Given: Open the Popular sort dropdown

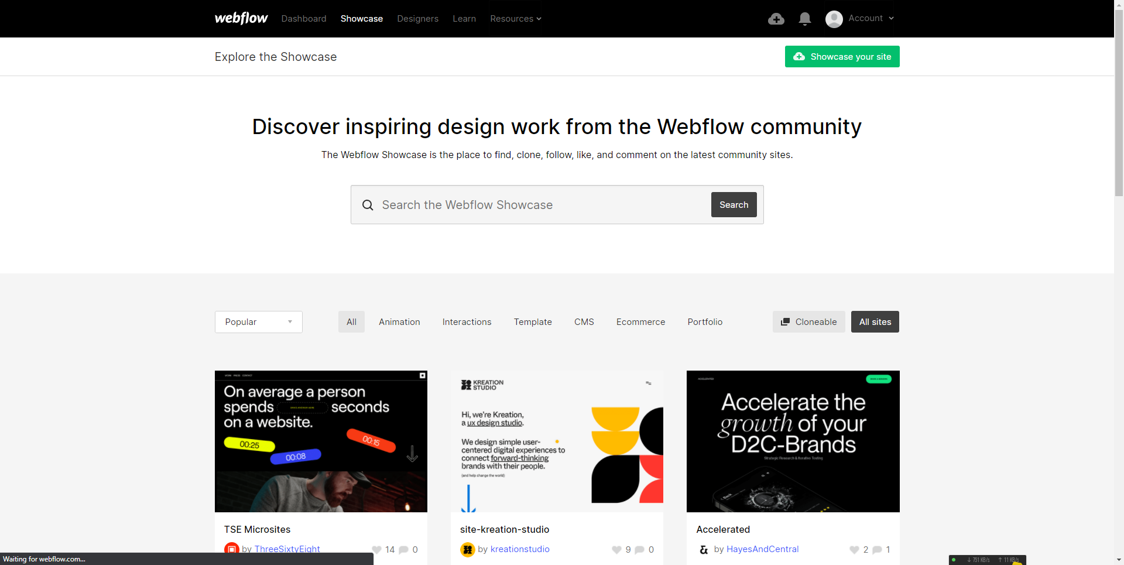Looking at the screenshot, I should coord(259,322).
